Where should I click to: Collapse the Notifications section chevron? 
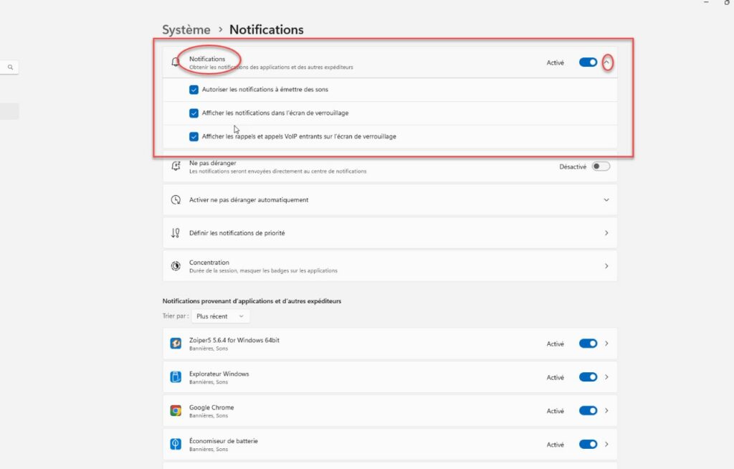(x=606, y=62)
